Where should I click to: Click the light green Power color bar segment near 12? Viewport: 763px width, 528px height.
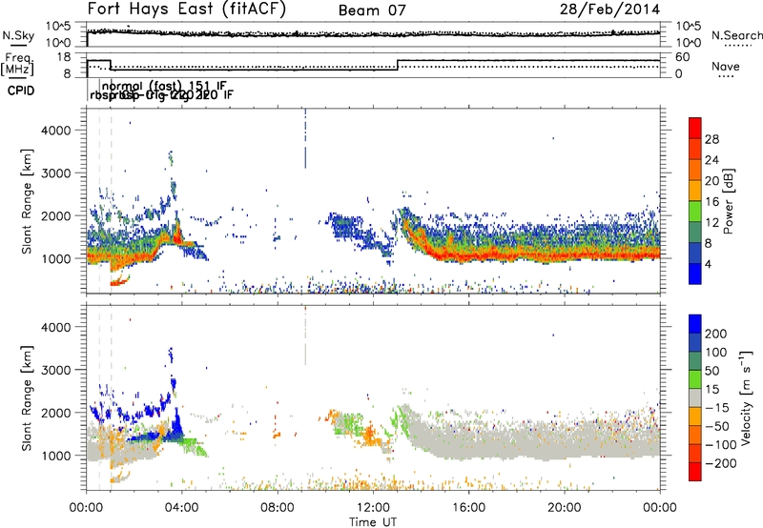(x=695, y=212)
